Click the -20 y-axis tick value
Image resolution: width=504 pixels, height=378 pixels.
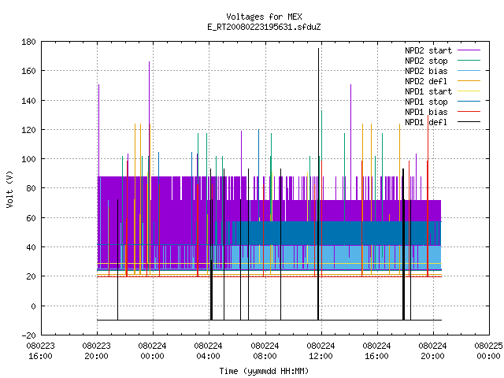[28, 335]
